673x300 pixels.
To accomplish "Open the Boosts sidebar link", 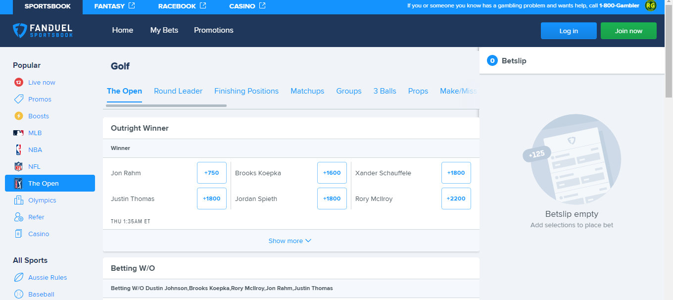I will tap(39, 116).
